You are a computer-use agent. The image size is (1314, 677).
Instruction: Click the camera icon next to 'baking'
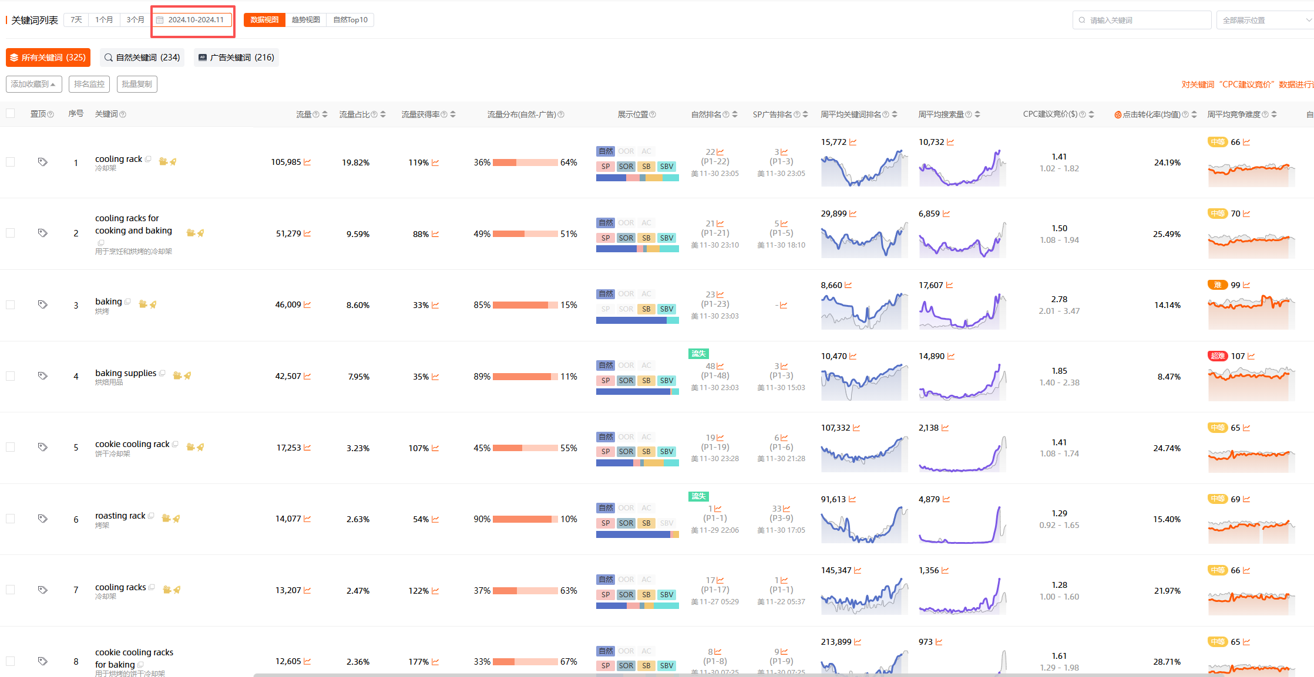[x=142, y=304]
